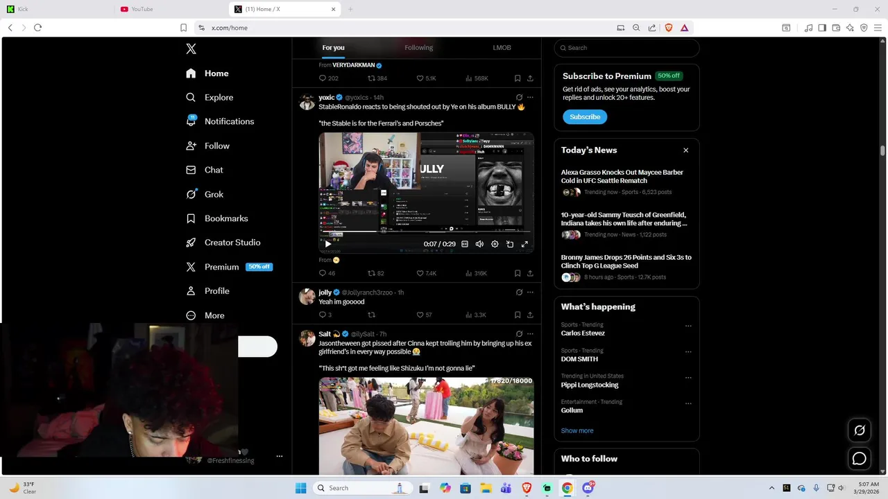Image resolution: width=888 pixels, height=499 pixels.
Task: Open Sammy Teusch news story
Action: (626, 226)
